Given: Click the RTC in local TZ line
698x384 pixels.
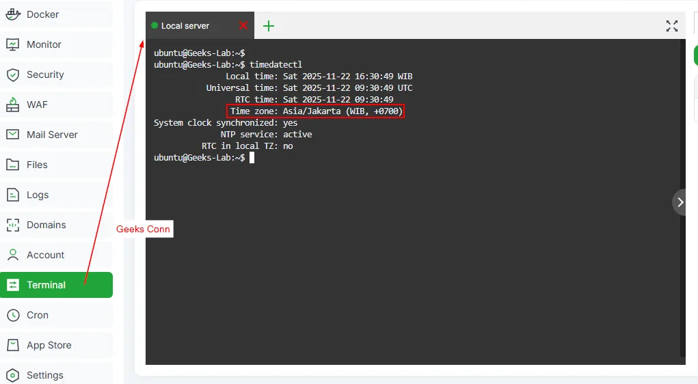Looking at the screenshot, I should [x=247, y=146].
